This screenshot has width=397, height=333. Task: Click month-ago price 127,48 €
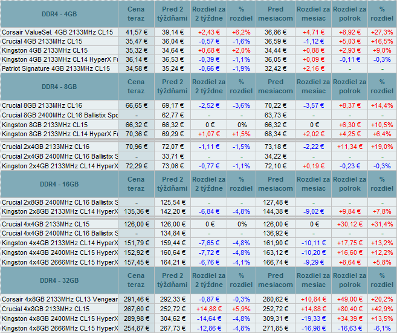click(276, 202)
